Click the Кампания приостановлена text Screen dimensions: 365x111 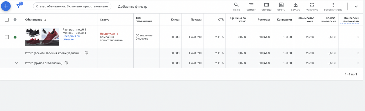click(111, 39)
